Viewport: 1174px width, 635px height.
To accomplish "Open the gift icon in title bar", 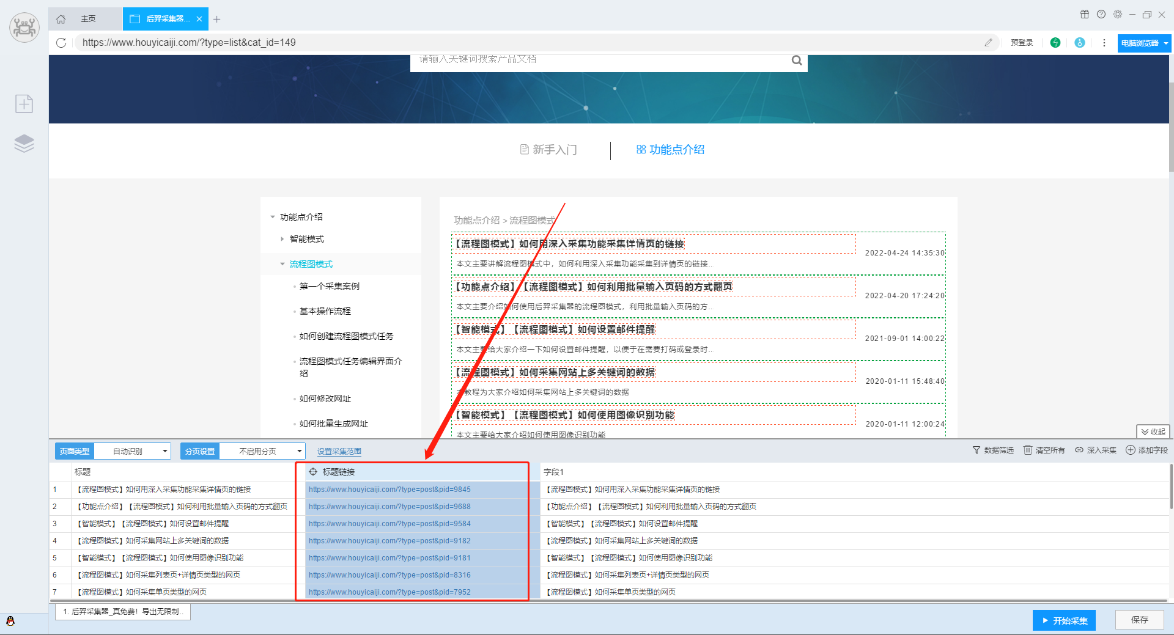I will (1085, 14).
